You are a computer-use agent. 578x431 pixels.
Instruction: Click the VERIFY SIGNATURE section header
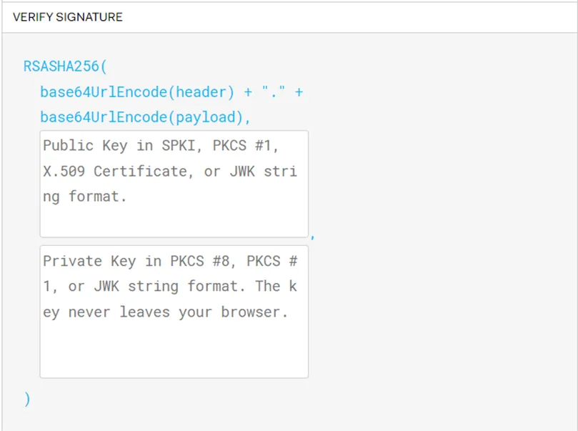68,16
